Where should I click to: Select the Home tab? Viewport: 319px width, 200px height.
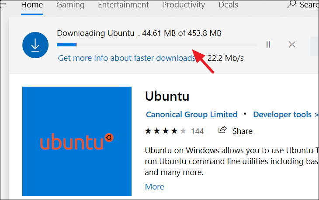click(32, 5)
